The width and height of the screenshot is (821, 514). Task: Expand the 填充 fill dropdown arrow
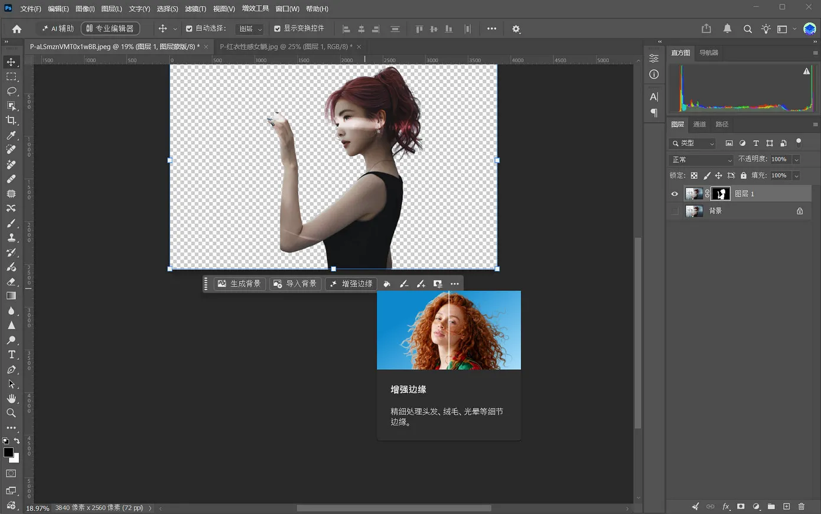(796, 175)
